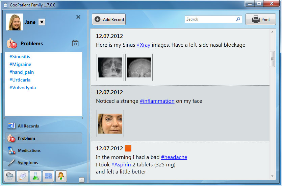Open the face inflammation photo thumbnail
282x186 pixels.
[x=110, y=123]
